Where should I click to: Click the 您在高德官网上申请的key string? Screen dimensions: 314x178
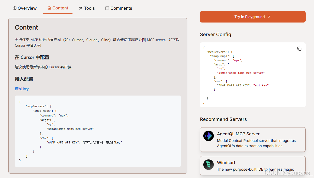click(102, 142)
